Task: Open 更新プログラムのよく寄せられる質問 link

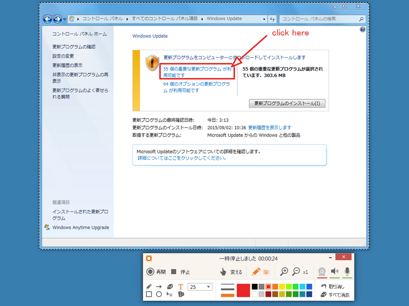Action: 80,94
